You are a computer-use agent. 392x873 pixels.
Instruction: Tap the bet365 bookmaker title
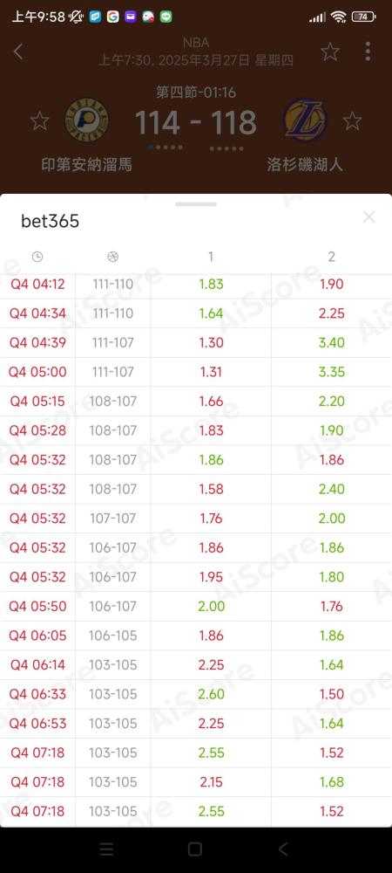(x=50, y=222)
